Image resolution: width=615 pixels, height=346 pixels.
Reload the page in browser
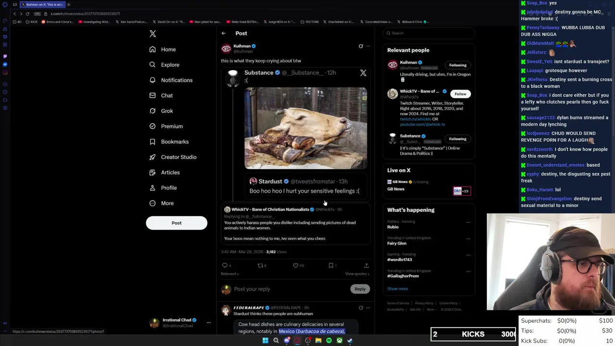pos(27,14)
